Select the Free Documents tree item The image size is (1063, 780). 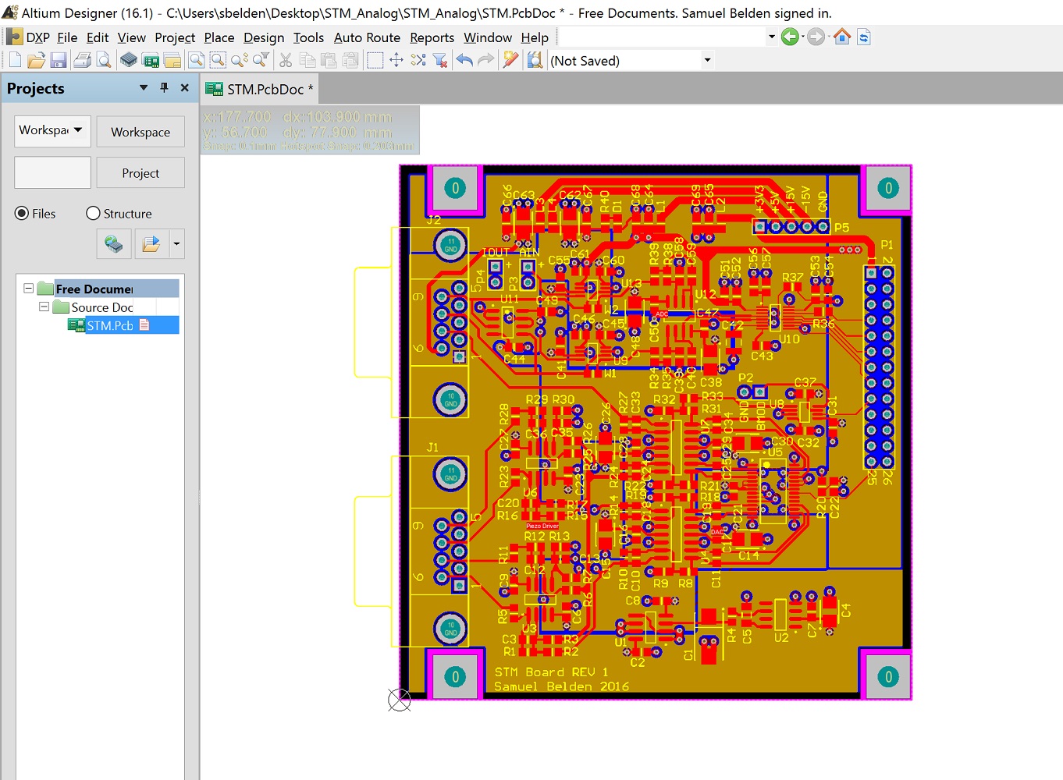pyautogui.click(x=94, y=289)
